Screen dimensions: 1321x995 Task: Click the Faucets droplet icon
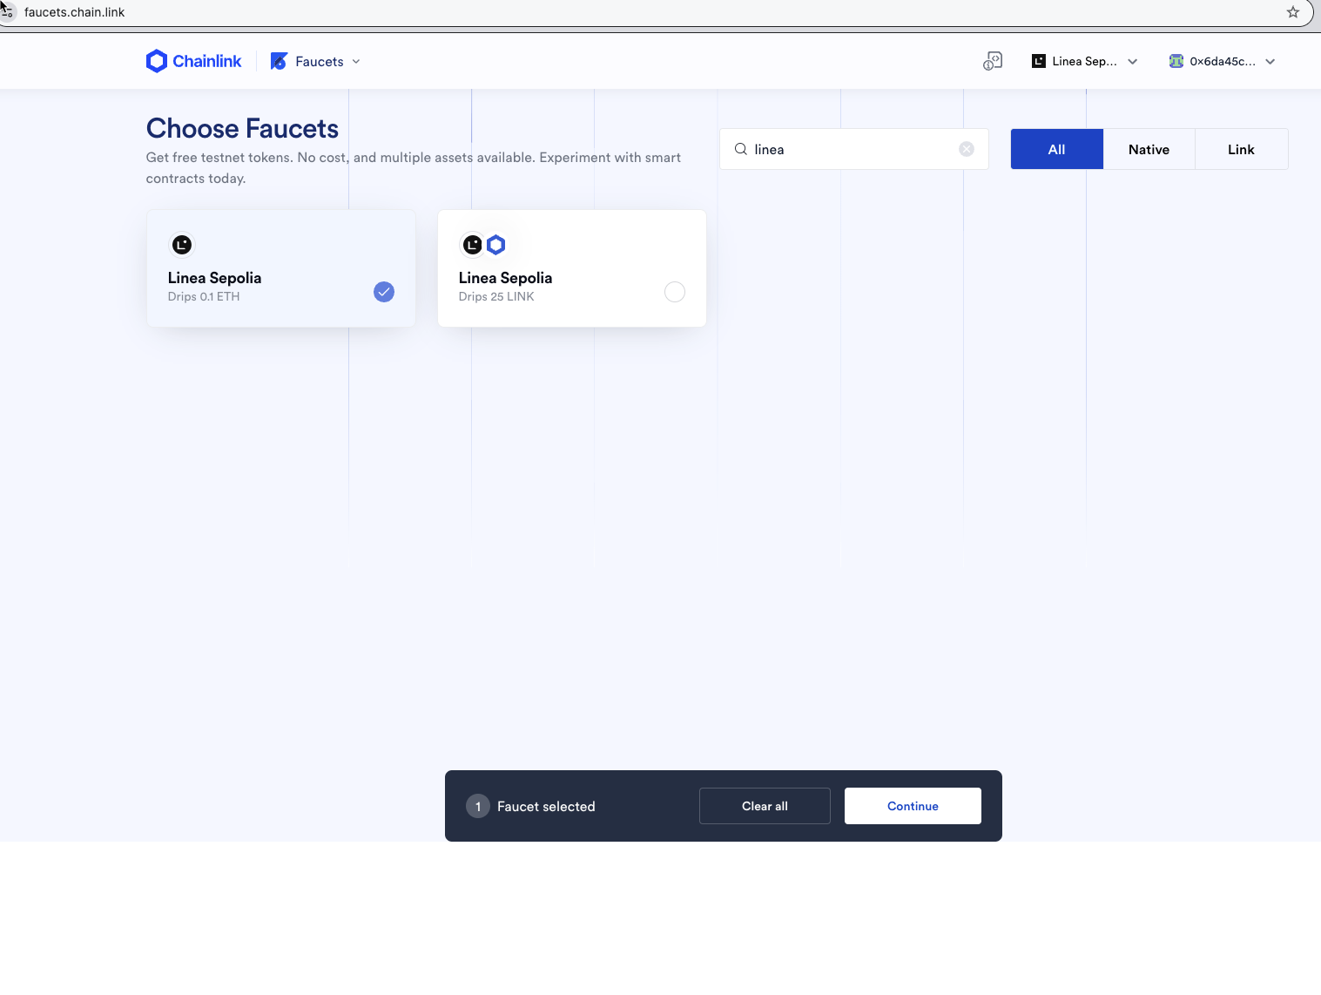(279, 61)
